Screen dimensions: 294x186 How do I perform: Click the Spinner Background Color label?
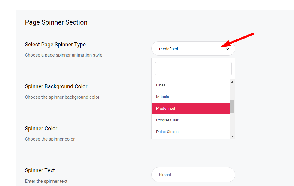[x=56, y=86]
